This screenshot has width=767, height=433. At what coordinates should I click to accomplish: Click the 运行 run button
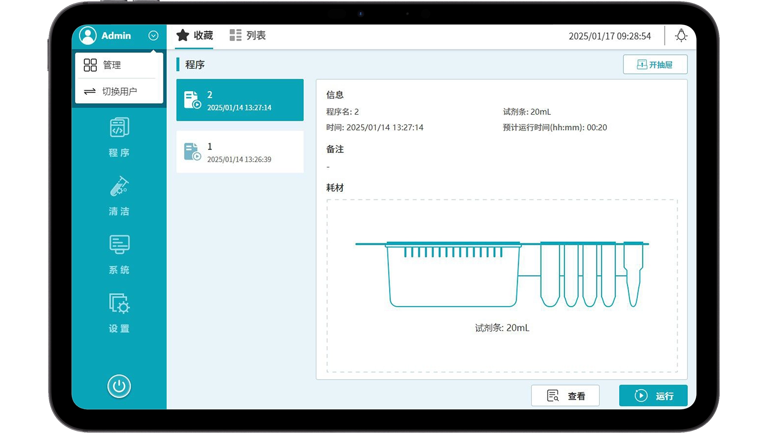653,396
